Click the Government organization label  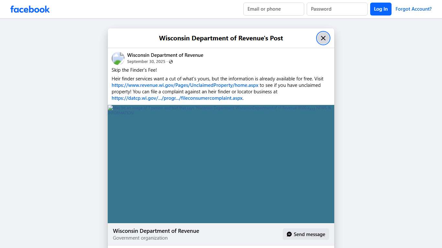tap(140, 238)
